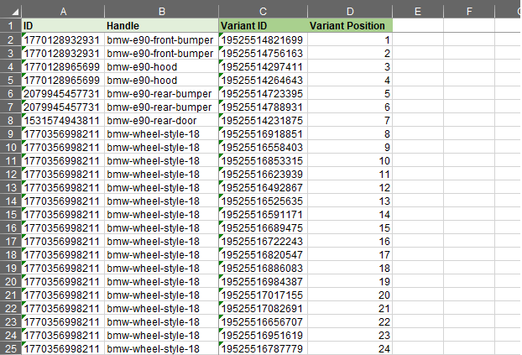This screenshot has width=522, height=355.
Task: Select Variant ID 19525516984387
Action: click(263, 281)
